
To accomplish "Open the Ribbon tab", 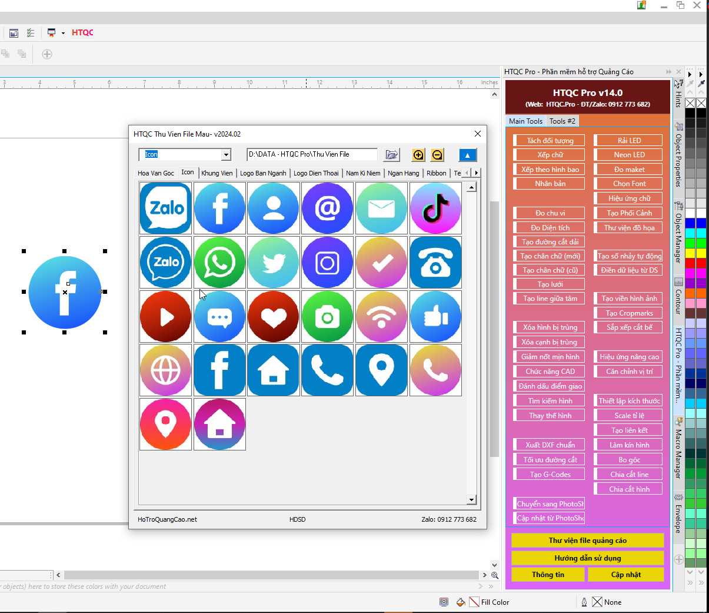I will click(x=437, y=173).
